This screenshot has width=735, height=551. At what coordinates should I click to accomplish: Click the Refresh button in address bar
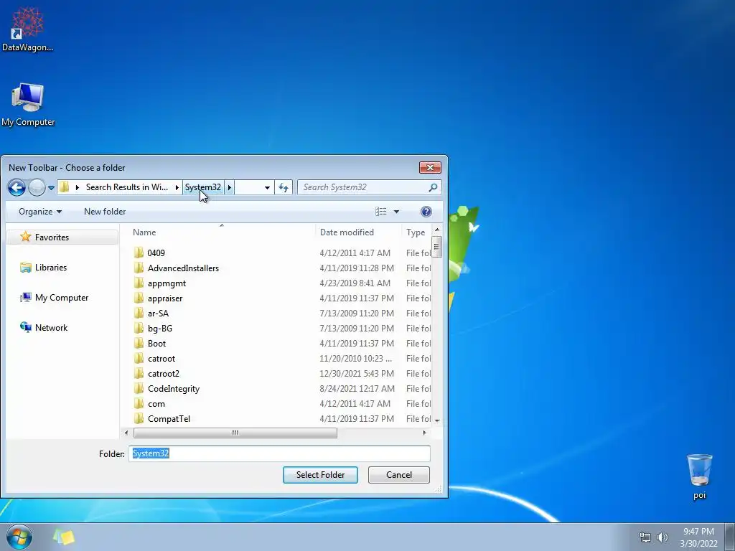(284, 187)
